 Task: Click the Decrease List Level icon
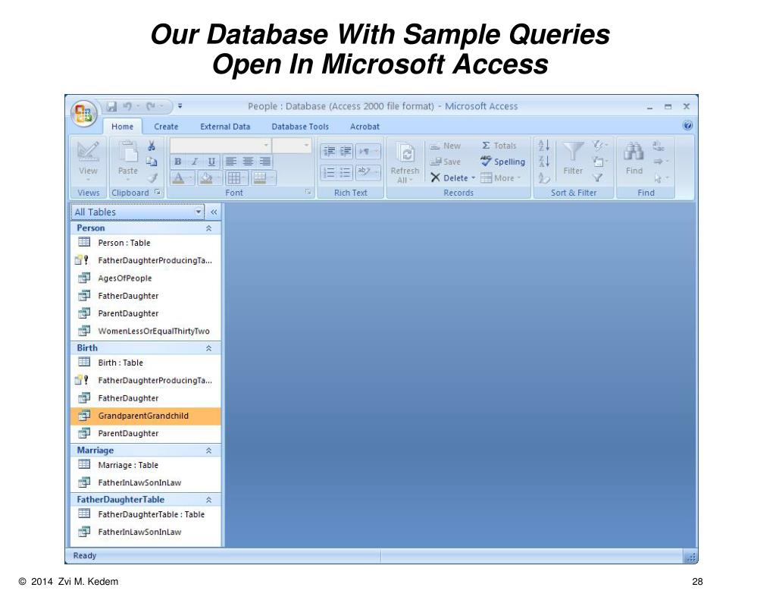click(x=329, y=151)
